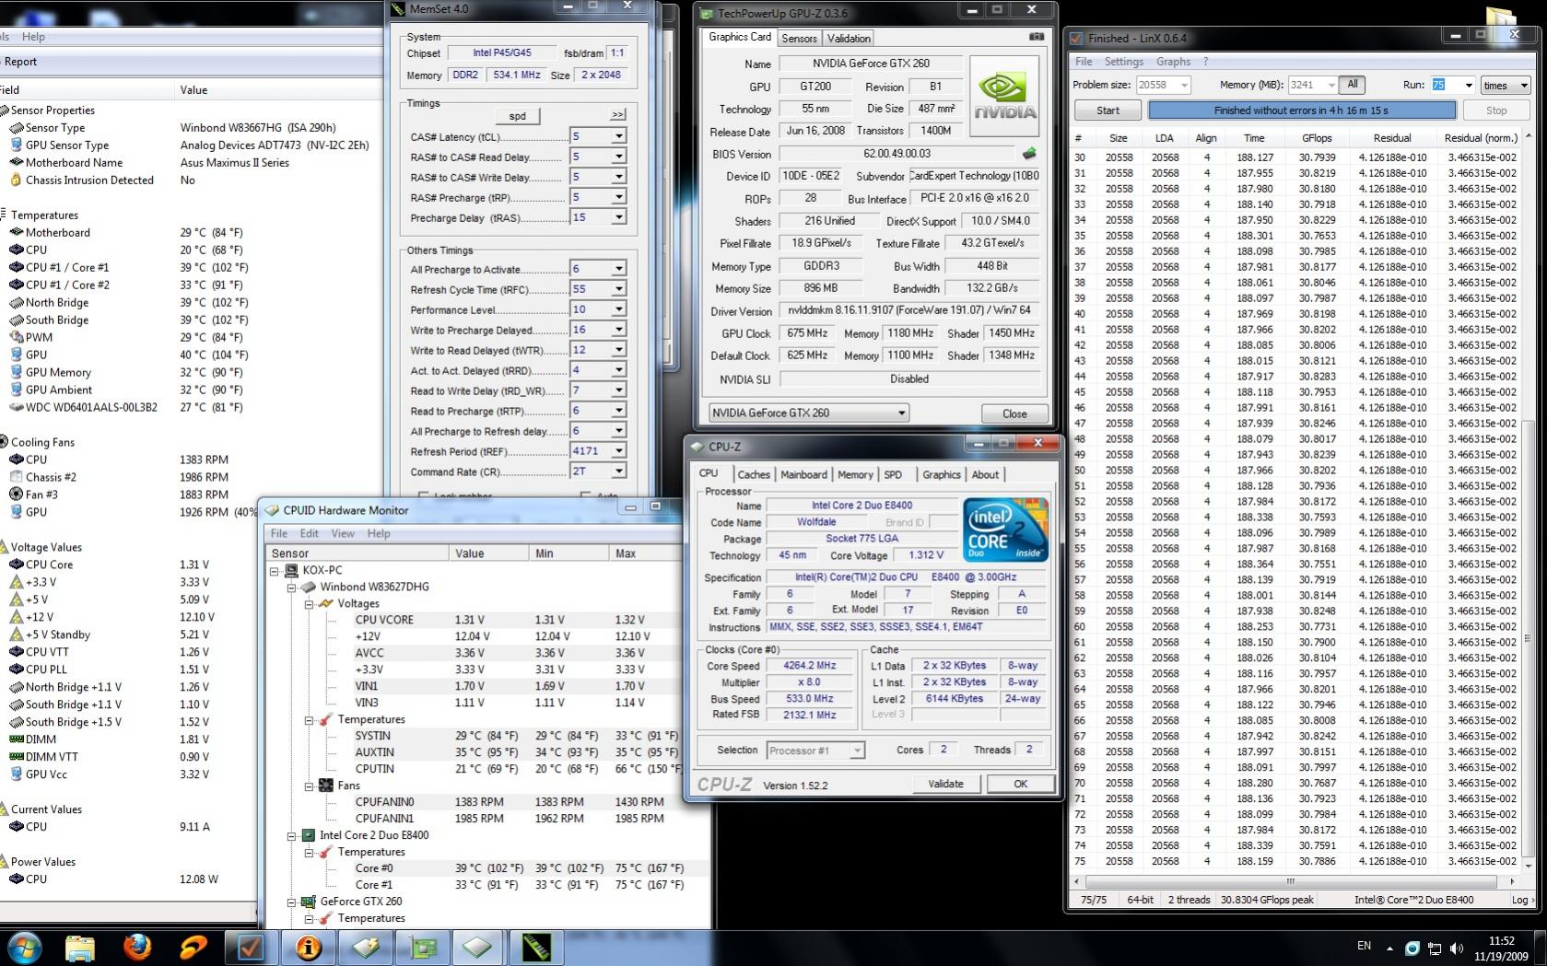The width and height of the screenshot is (1547, 966).
Task: Click the Fan #3 icon under Cooling Fans
Action: pyautogui.click(x=16, y=495)
